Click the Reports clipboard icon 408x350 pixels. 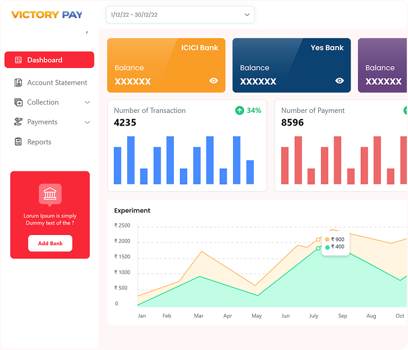[x=18, y=142]
